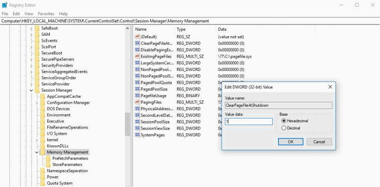Click the SecureBoot folder icon
The width and height of the screenshot is (380, 187).
point(37,53)
